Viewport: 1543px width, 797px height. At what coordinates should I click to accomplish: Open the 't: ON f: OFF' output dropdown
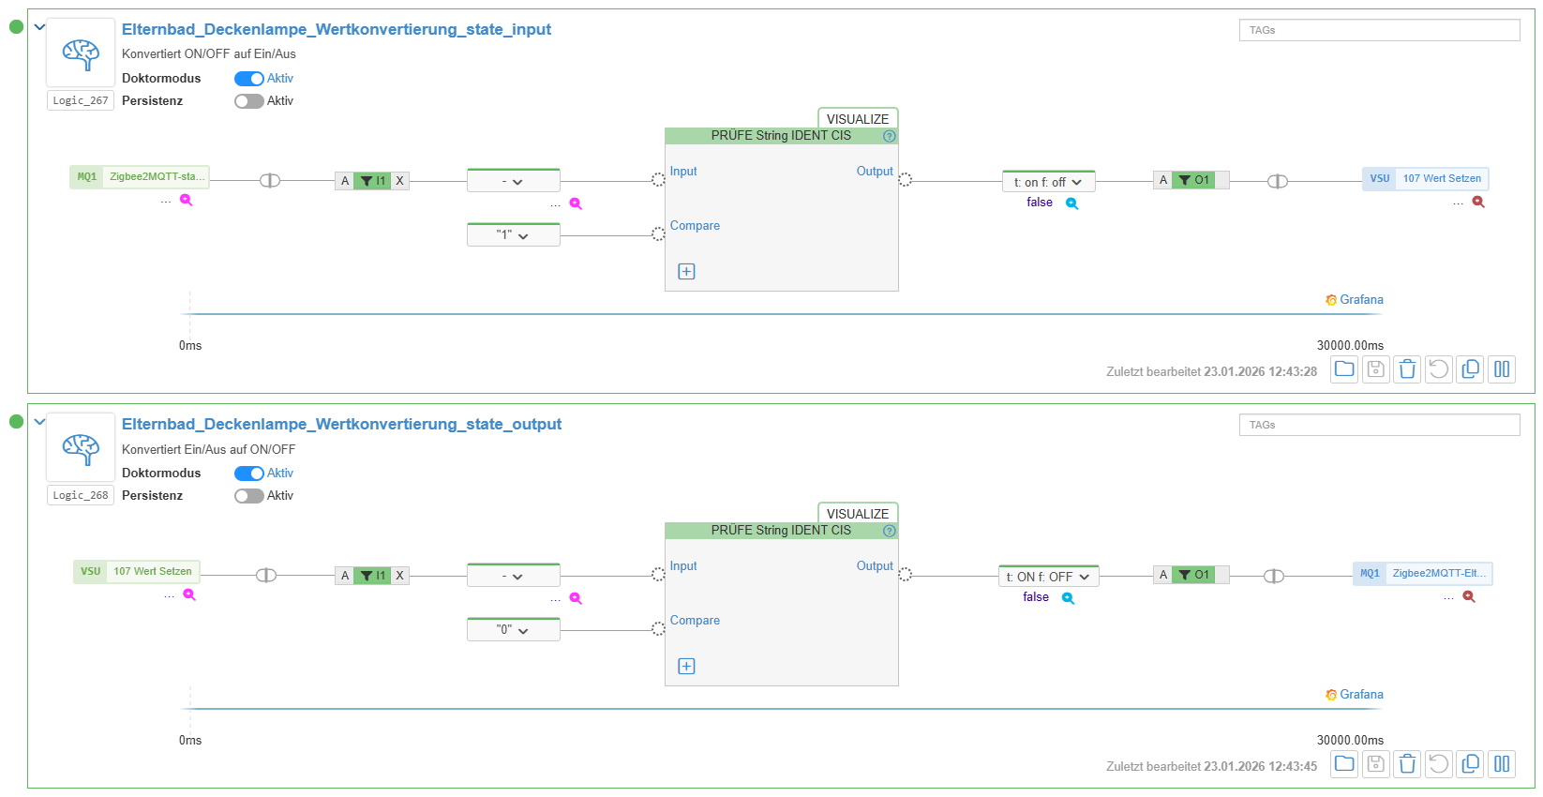[1048, 577]
